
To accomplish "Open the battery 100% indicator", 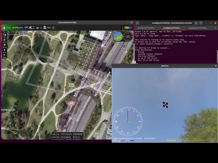I will pos(47,28).
